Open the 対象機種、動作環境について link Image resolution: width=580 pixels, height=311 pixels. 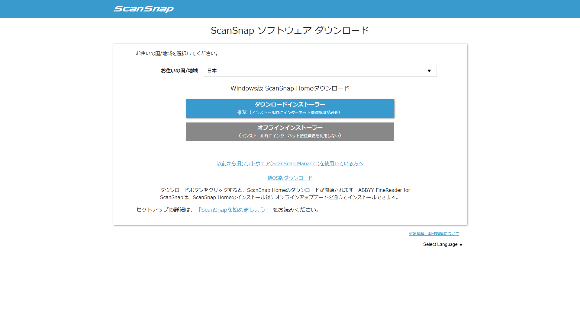(434, 234)
